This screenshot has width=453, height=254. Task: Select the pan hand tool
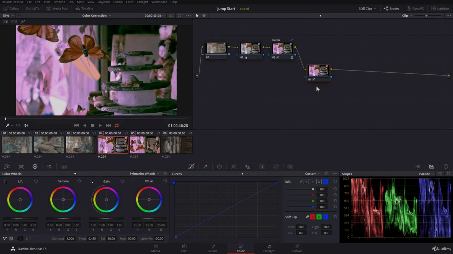pyautogui.click(x=204, y=16)
